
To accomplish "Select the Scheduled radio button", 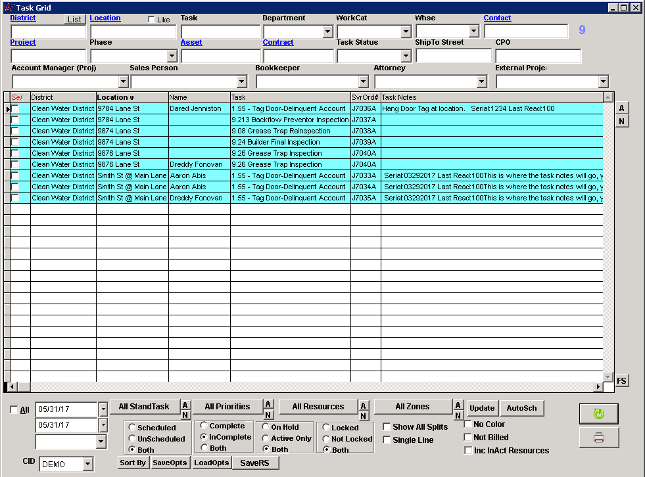I will pos(132,427).
